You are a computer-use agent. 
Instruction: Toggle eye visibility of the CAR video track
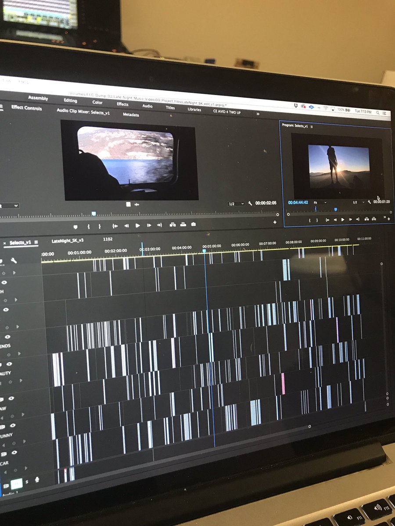click(14, 452)
